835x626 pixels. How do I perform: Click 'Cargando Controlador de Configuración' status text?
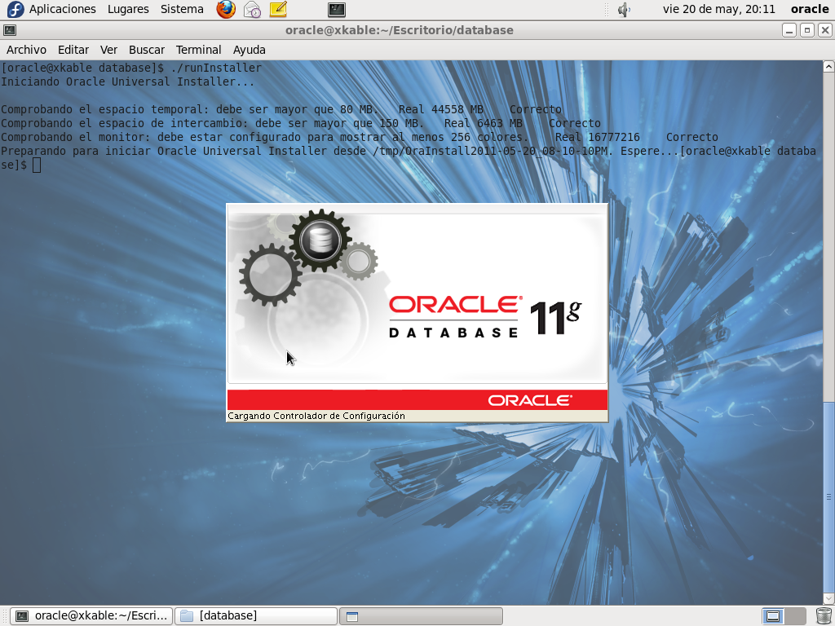click(x=316, y=416)
